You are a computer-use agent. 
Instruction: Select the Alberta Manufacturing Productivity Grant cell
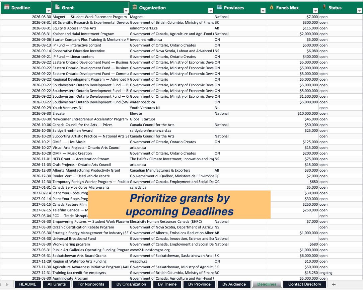point(90,171)
